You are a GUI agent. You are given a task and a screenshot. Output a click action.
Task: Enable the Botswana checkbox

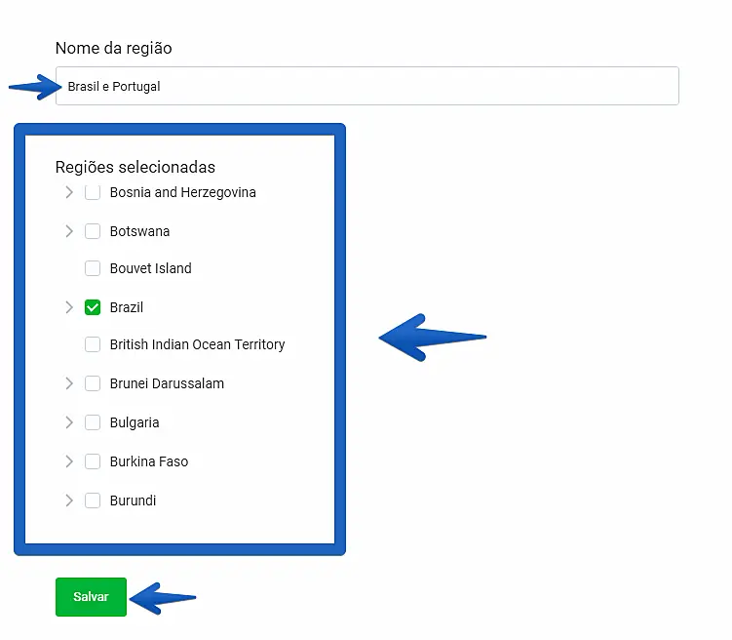click(93, 231)
